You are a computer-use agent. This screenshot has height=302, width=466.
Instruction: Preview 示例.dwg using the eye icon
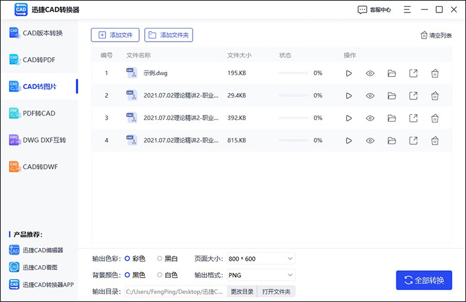[370, 73]
